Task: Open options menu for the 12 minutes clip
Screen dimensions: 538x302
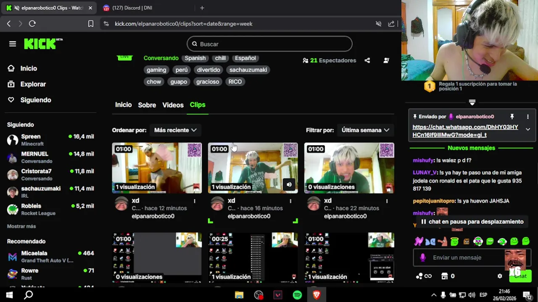Action: [x=194, y=201]
